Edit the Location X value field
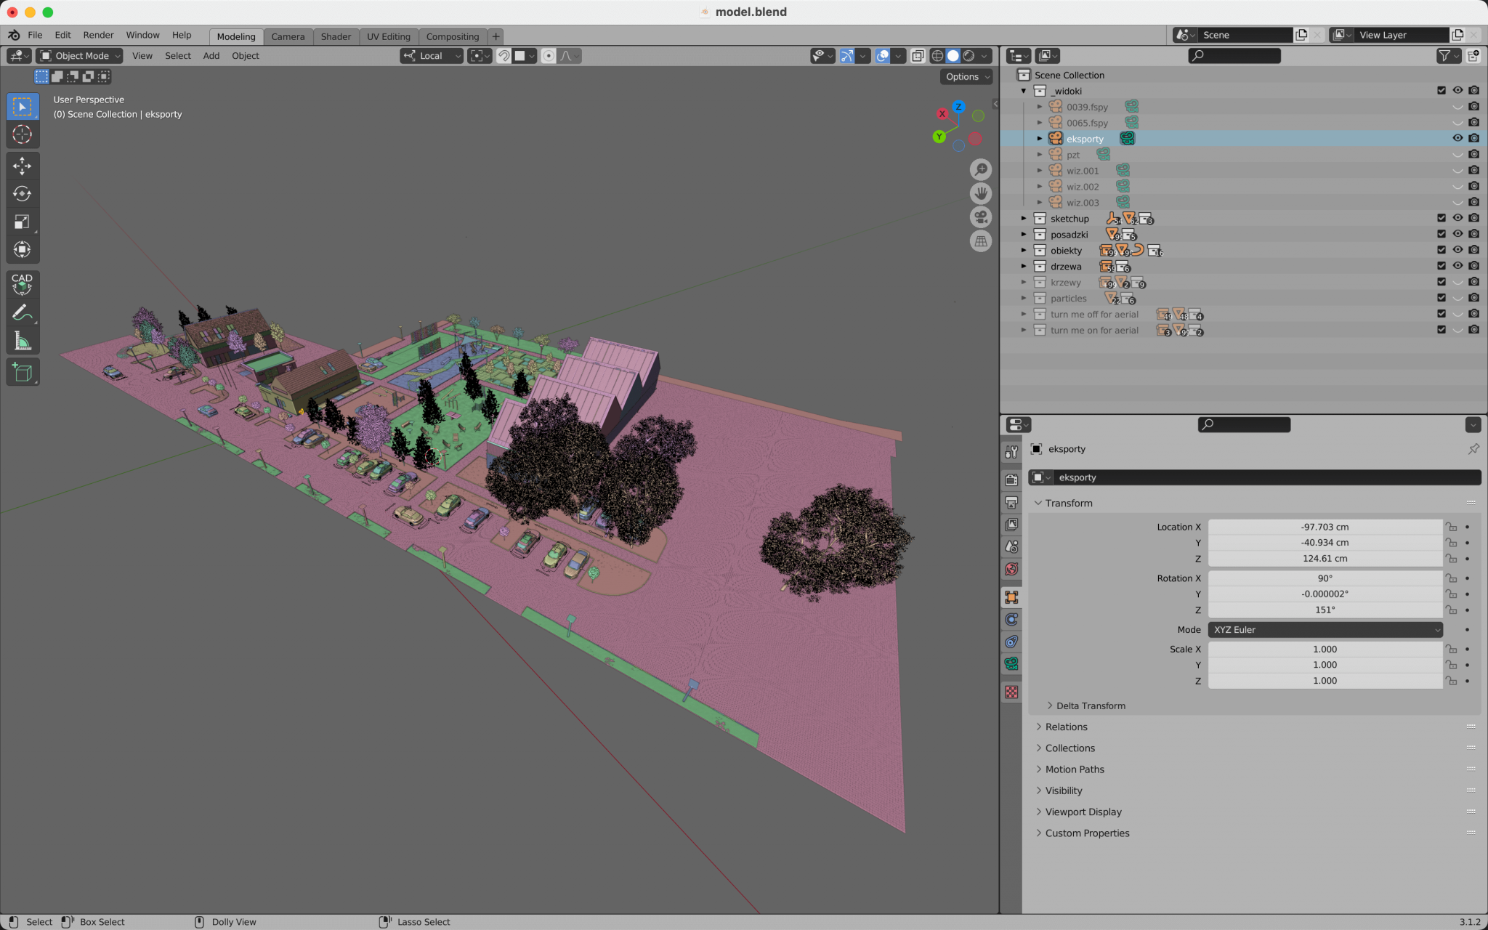Screen dimensions: 1488x930 coord(1325,527)
